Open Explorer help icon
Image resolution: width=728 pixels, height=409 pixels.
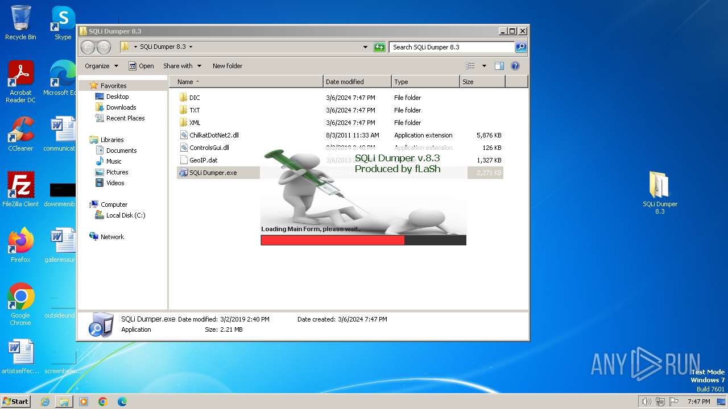[x=515, y=66]
